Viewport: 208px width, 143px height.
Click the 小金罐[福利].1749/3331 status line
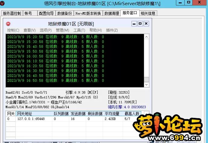tap(44, 102)
